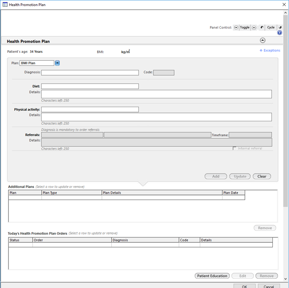289x288 pixels.
Task: Click the Status column header
Action: (21, 240)
